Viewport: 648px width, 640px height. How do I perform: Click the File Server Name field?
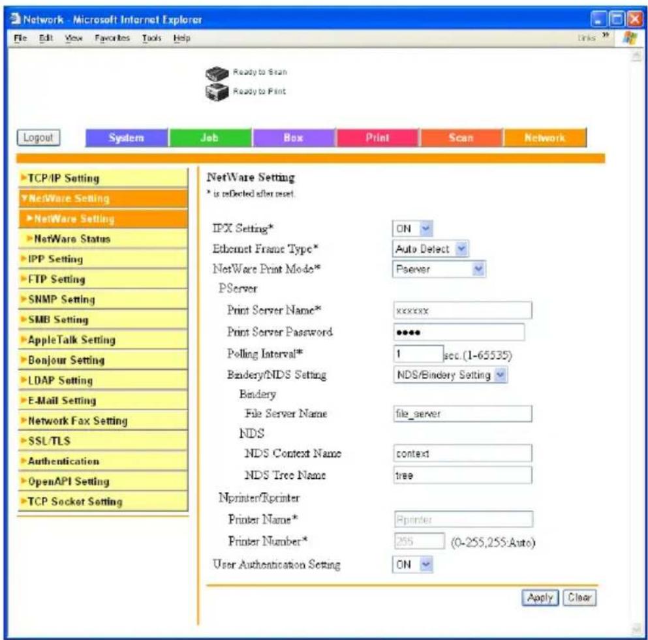click(463, 414)
